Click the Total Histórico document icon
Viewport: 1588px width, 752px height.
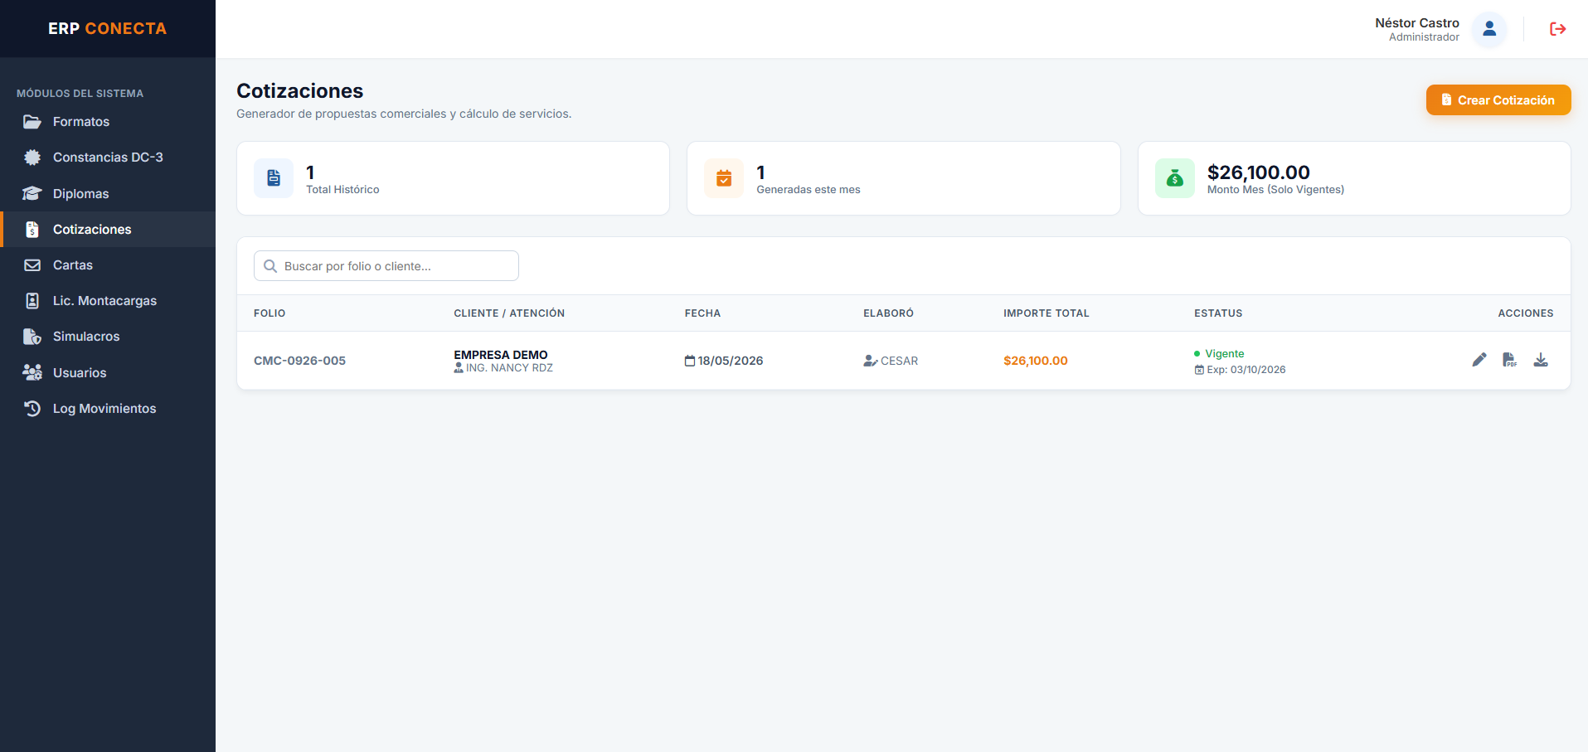(274, 178)
